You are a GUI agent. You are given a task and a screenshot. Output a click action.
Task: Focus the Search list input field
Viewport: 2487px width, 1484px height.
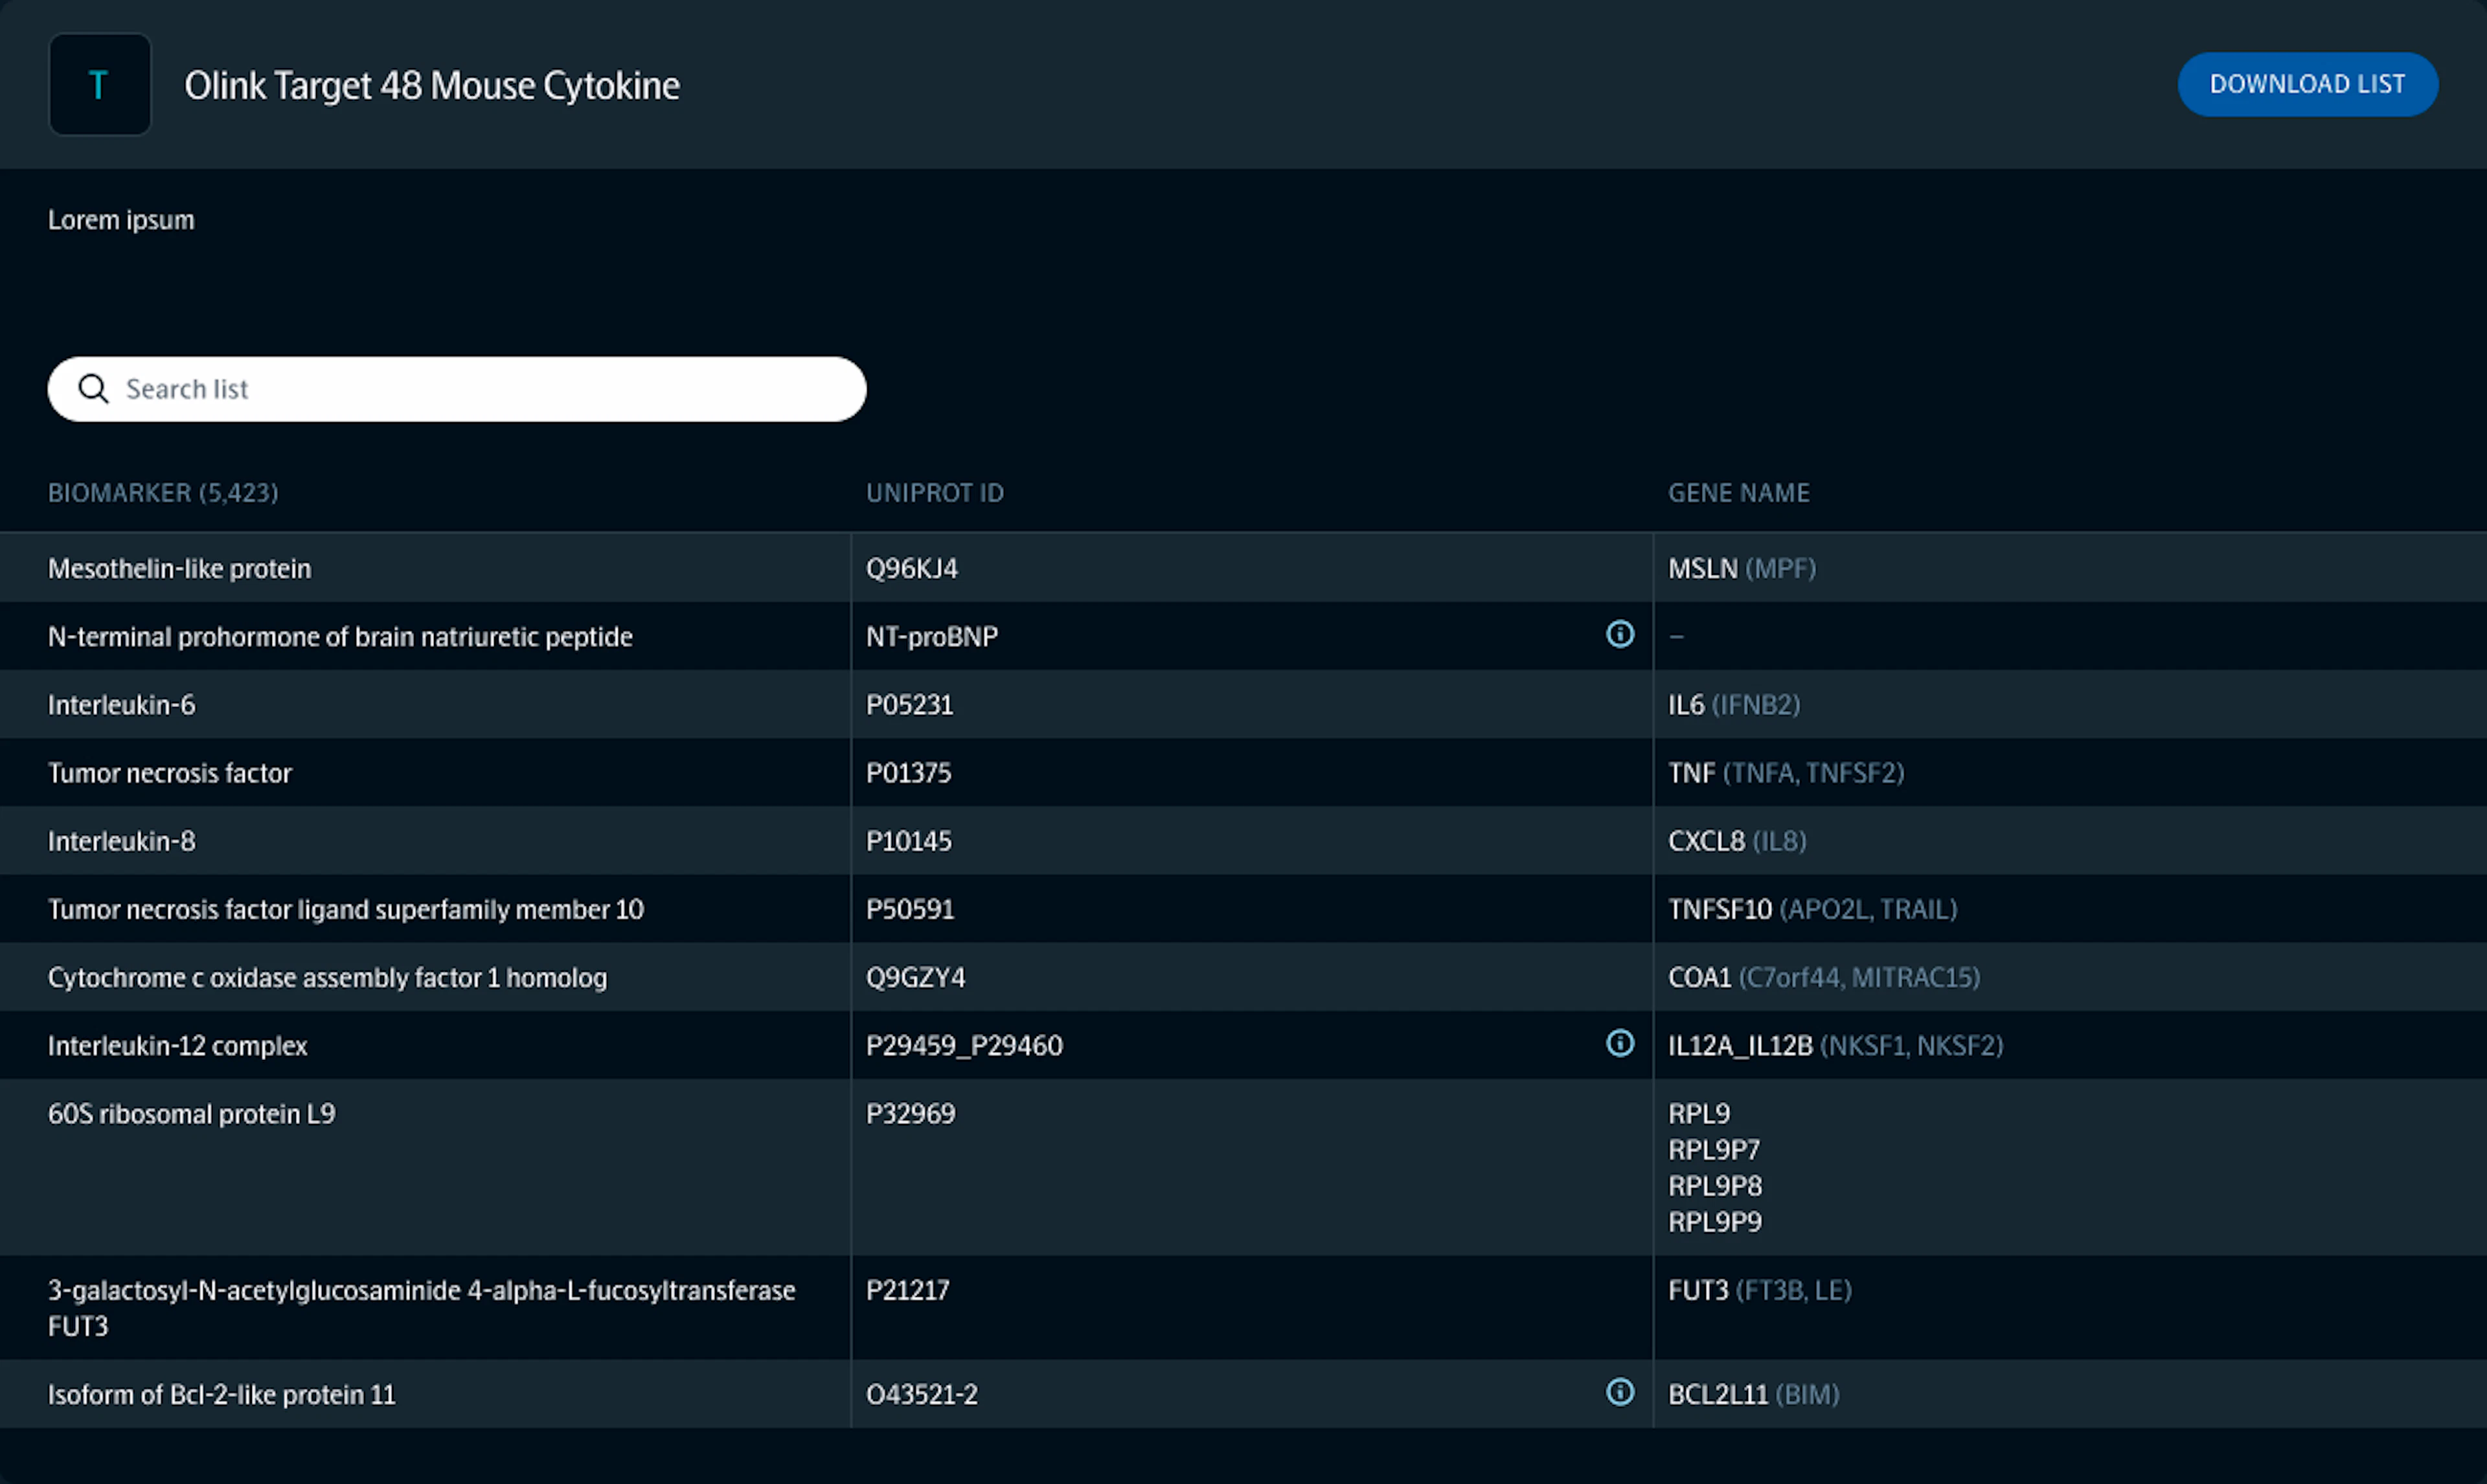point(457,389)
